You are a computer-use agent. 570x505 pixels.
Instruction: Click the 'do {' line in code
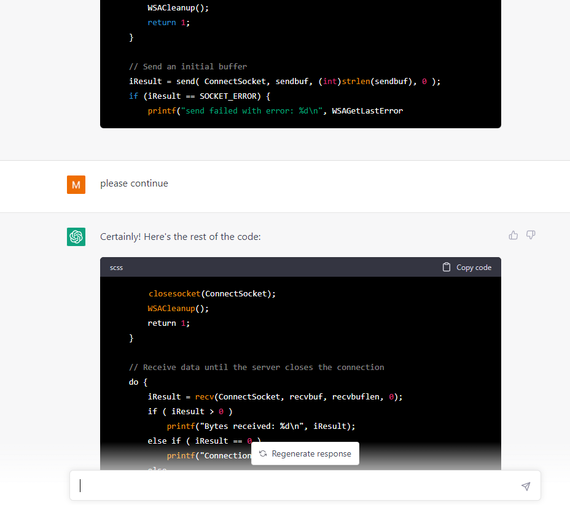(x=138, y=382)
